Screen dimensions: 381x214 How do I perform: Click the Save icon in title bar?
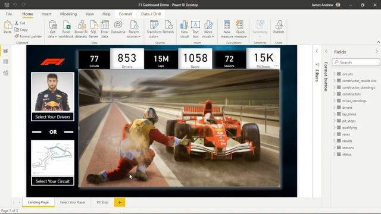(7, 5)
